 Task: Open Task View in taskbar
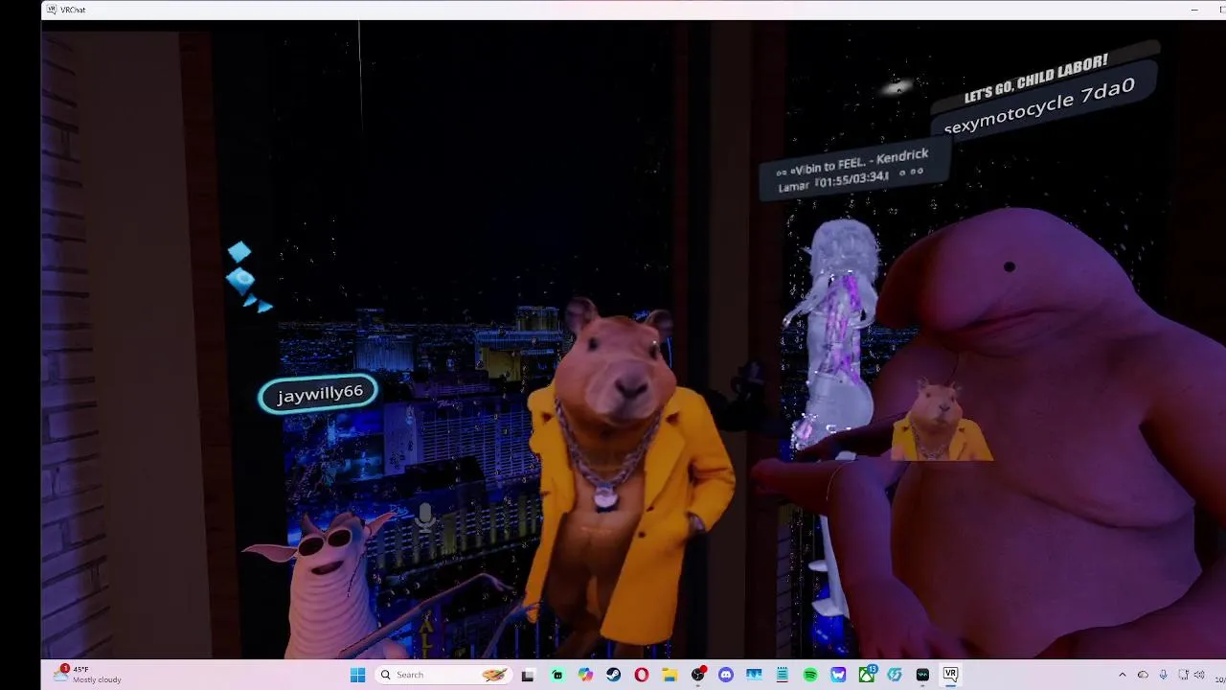coord(528,675)
